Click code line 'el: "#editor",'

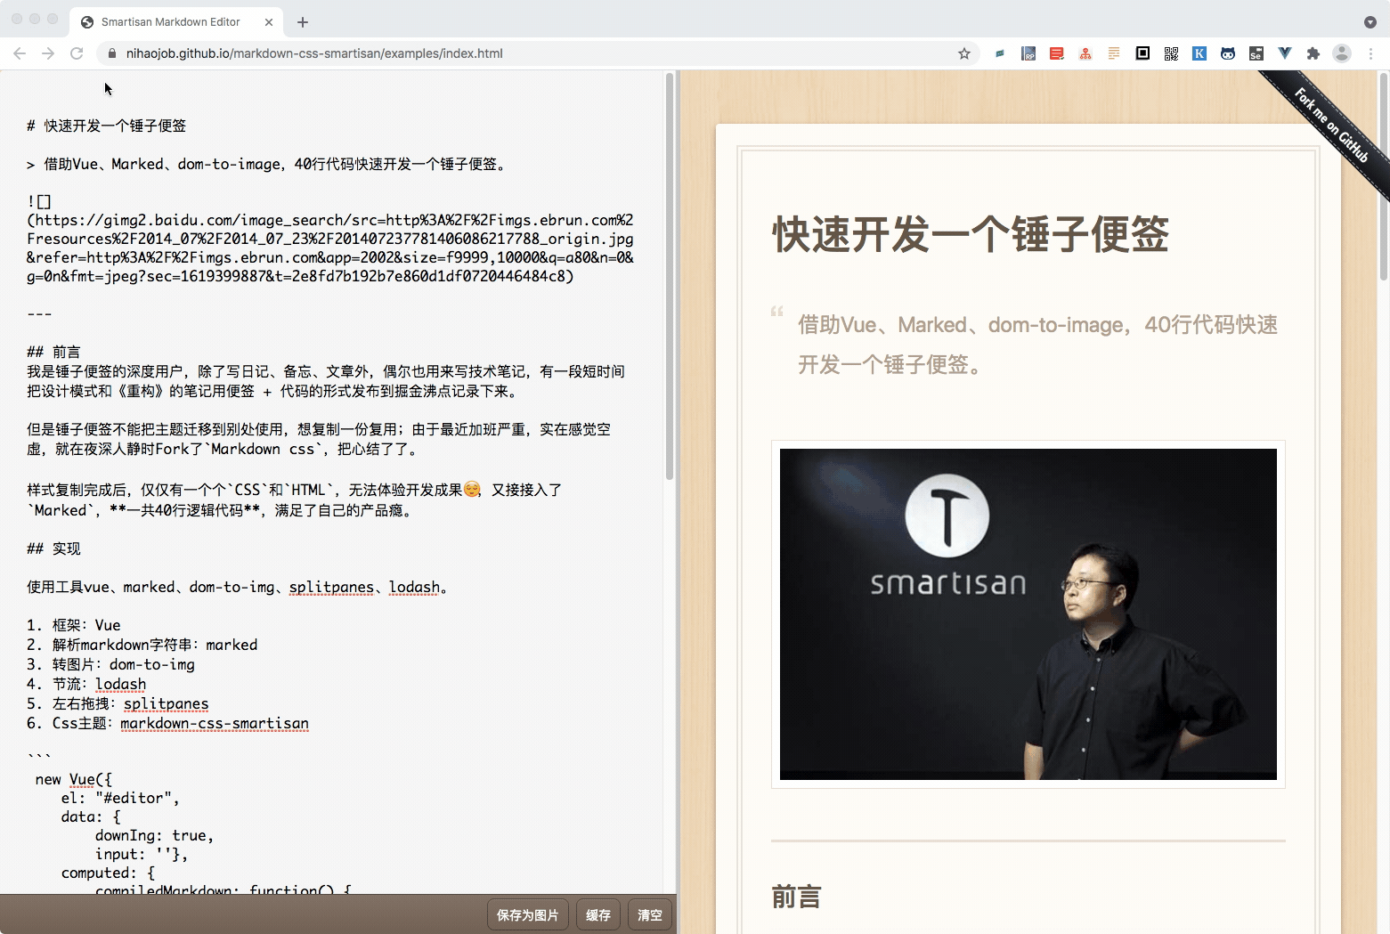tap(120, 798)
